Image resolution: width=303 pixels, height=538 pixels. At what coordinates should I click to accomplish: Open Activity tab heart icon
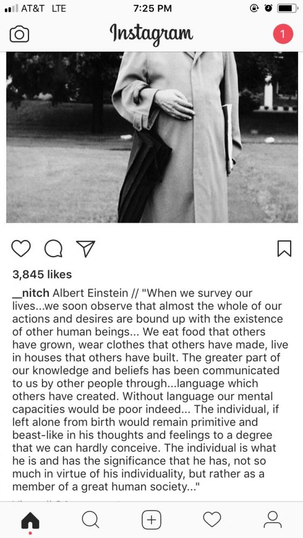pos(212,520)
